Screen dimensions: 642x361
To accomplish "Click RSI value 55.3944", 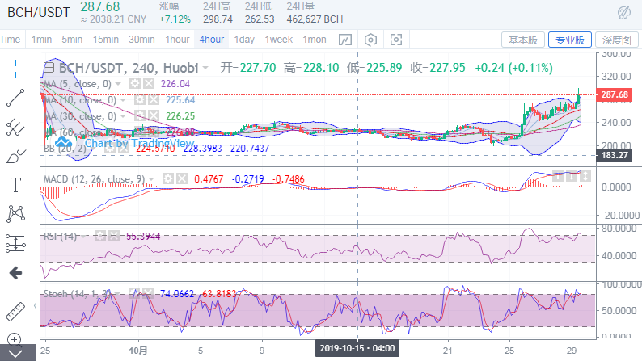I will [x=143, y=237].
